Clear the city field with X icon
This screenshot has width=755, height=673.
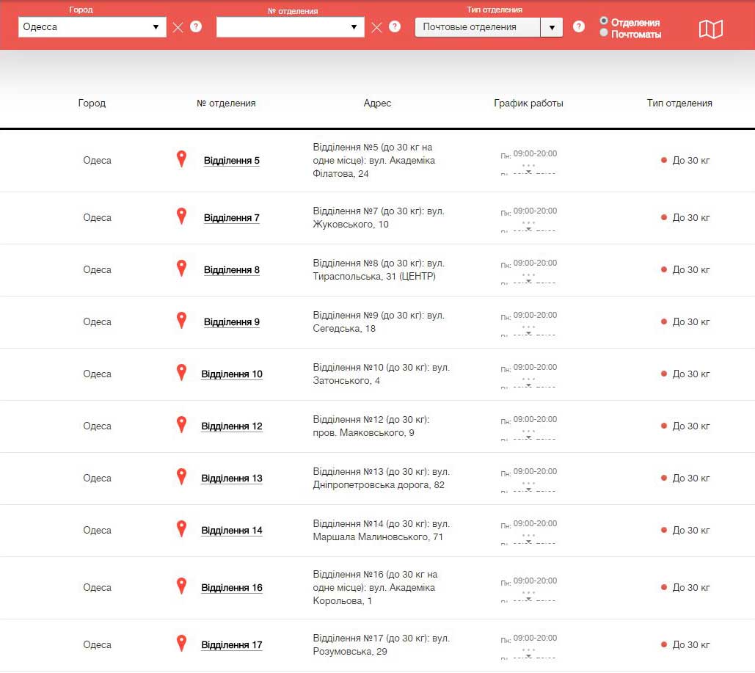(178, 27)
